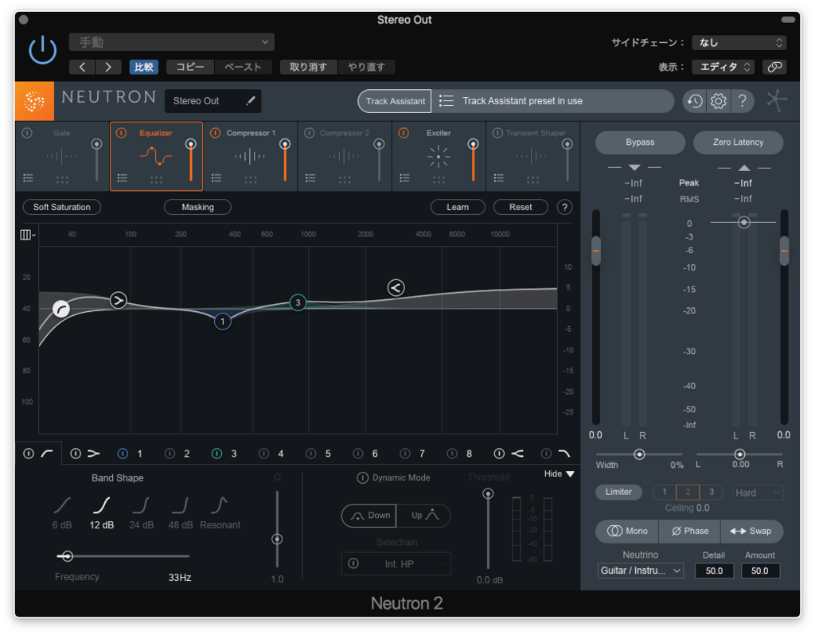Choose the 48 dB band shape
This screenshot has width=815, height=635.
pyautogui.click(x=181, y=512)
